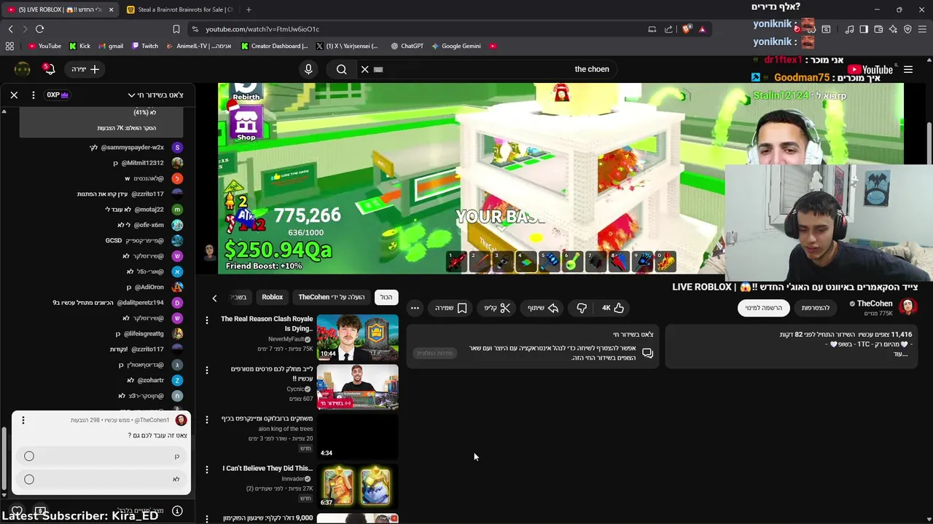
Task: Click the live chat scrollbar
Action: pyautogui.click(x=4, y=458)
